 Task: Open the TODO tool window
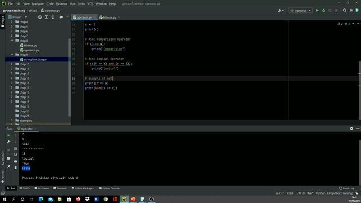point(25,188)
